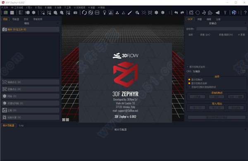Toggle the first orange checkbox in options
The image size is (248, 161).
[x=189, y=79]
